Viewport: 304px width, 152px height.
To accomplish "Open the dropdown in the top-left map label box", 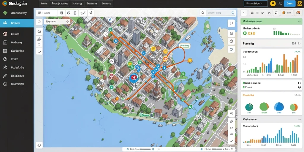I will [67, 22].
